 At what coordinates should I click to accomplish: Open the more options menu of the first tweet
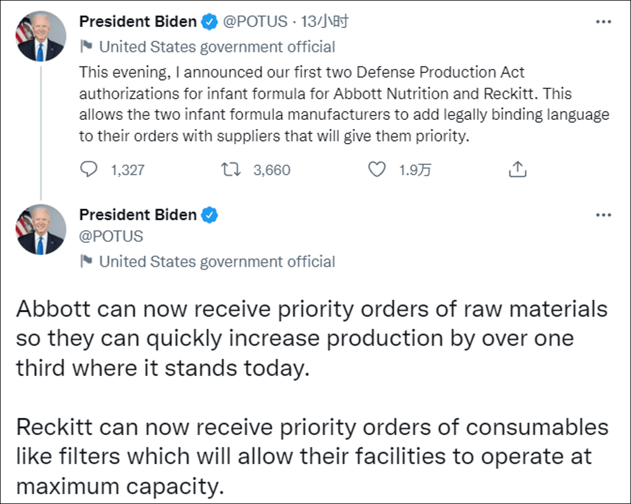(603, 22)
